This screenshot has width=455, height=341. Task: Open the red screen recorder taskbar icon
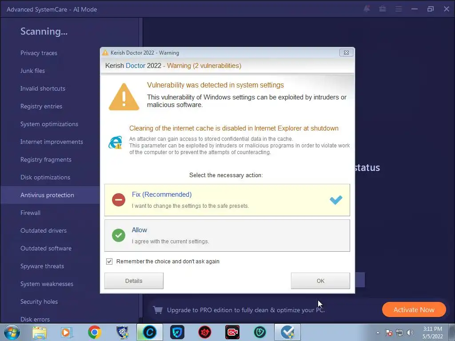pyautogui.click(x=232, y=332)
